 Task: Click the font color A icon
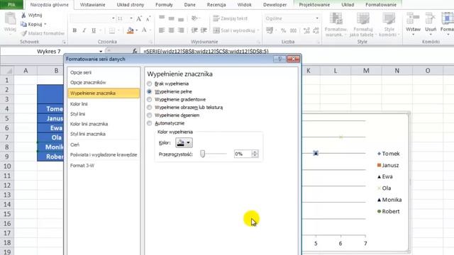tap(144, 30)
